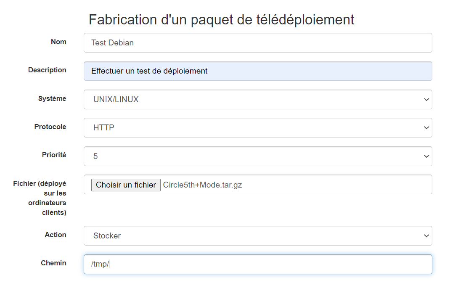Click the page title Fabrication d'un paquet
The height and width of the screenshot is (291, 450).
tap(221, 19)
